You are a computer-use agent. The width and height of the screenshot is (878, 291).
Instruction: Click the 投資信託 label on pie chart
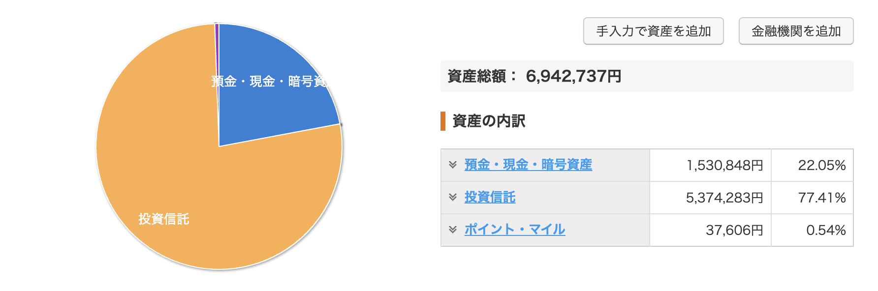click(x=164, y=219)
